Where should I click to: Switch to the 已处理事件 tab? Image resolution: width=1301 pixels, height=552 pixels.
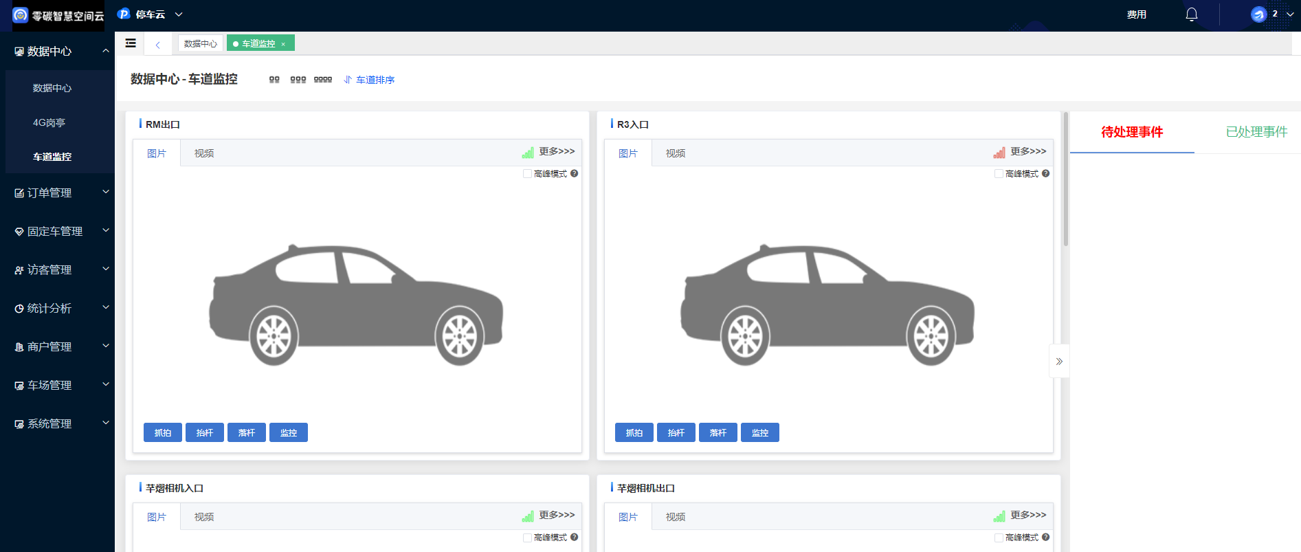click(x=1256, y=132)
